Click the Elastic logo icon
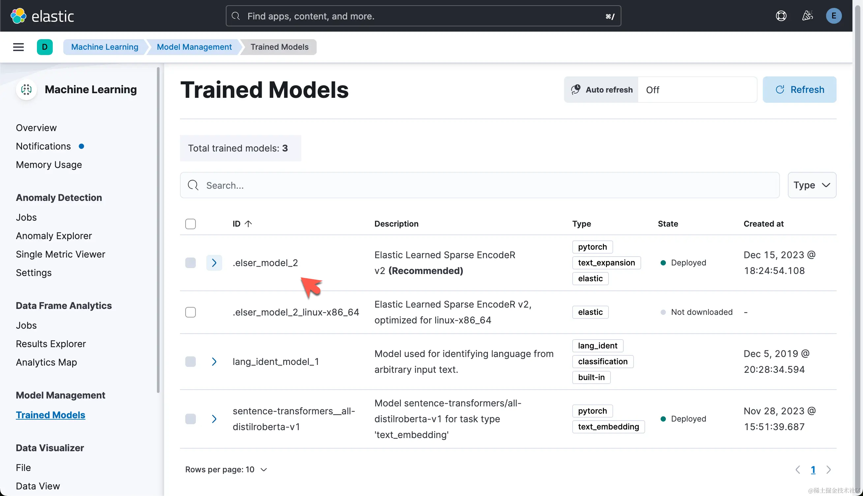 pyautogui.click(x=18, y=16)
